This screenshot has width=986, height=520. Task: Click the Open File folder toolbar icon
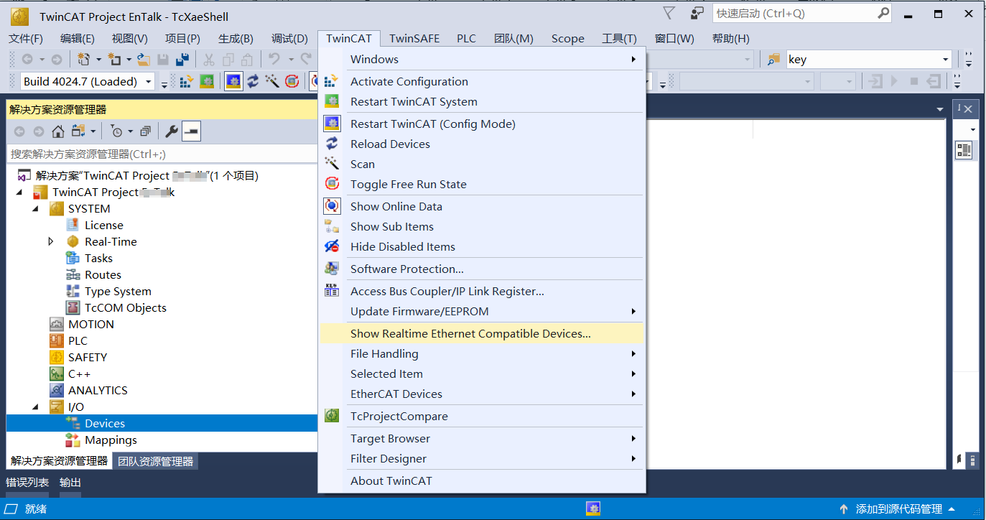point(144,60)
